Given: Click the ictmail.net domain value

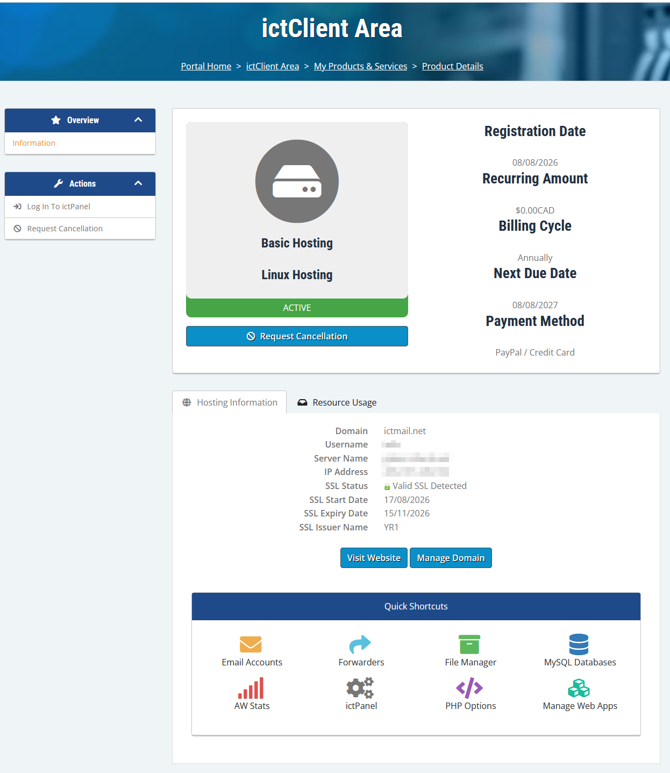Looking at the screenshot, I should [x=405, y=431].
